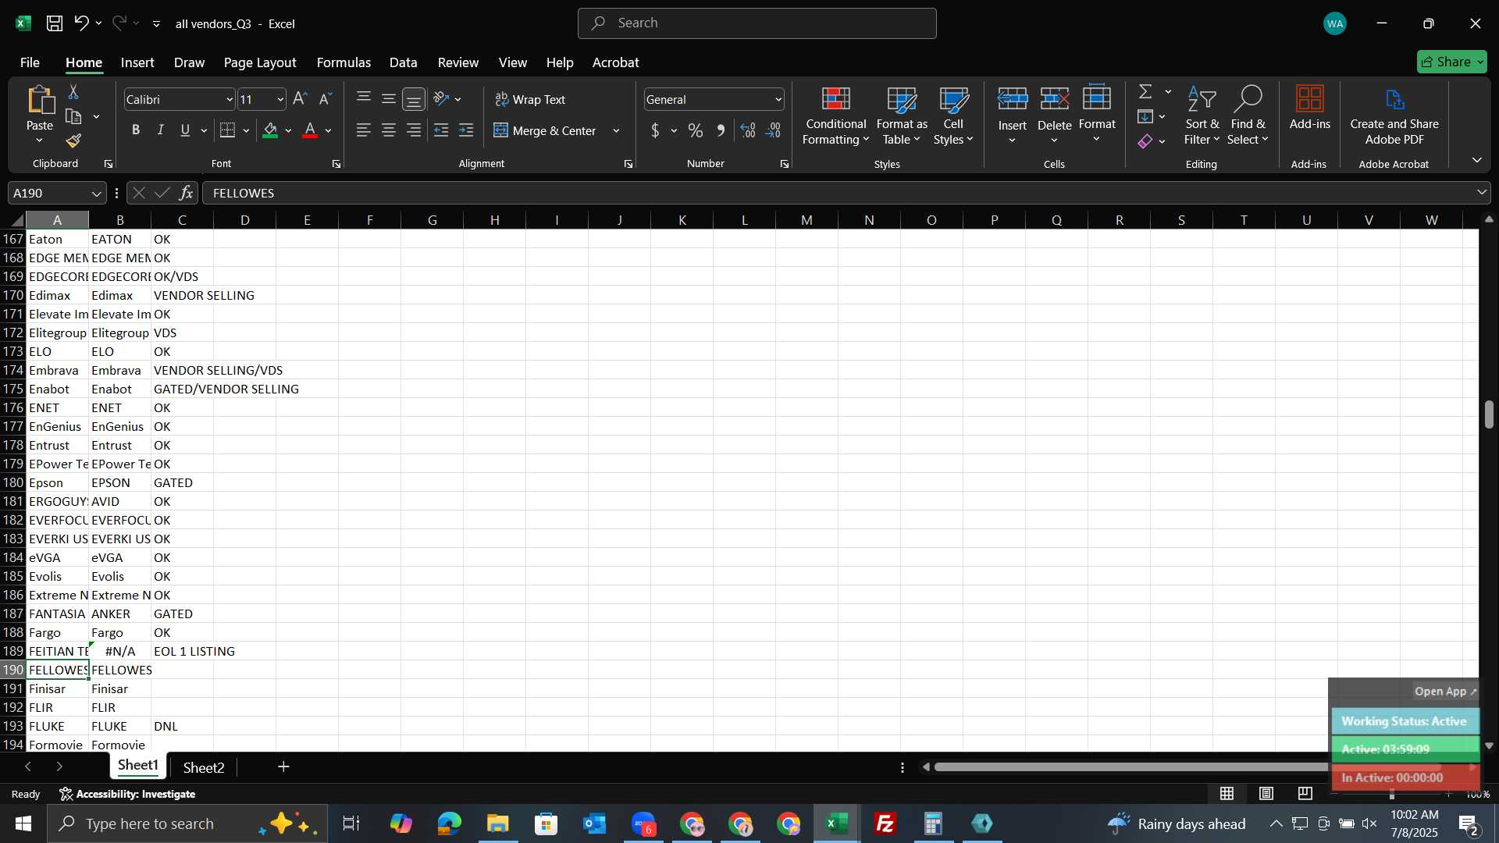
Task: Click the Decrease Indent icon
Action: tap(441, 130)
